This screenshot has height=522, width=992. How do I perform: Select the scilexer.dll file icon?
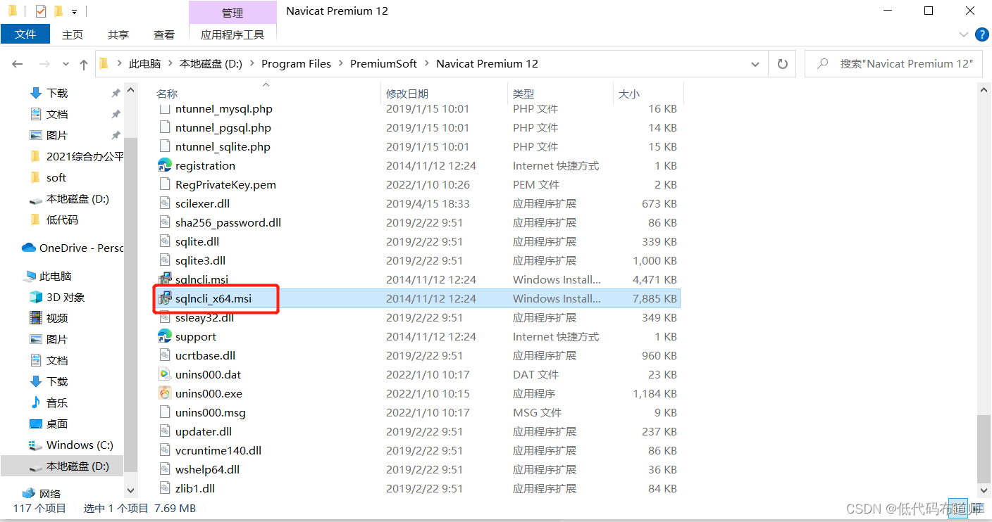[165, 203]
